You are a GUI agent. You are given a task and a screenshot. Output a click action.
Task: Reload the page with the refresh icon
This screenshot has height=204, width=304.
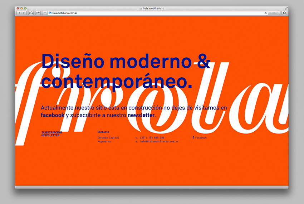coord(265,13)
